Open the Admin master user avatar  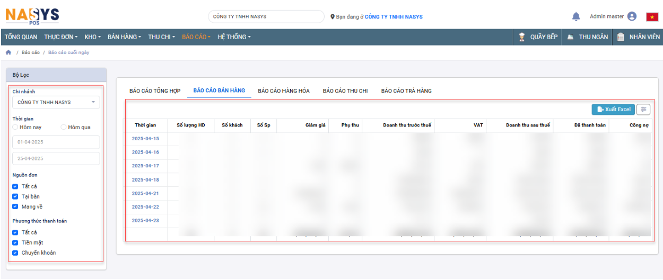(x=632, y=16)
